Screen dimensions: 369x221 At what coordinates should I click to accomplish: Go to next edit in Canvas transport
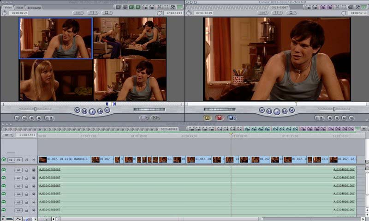click(x=292, y=110)
